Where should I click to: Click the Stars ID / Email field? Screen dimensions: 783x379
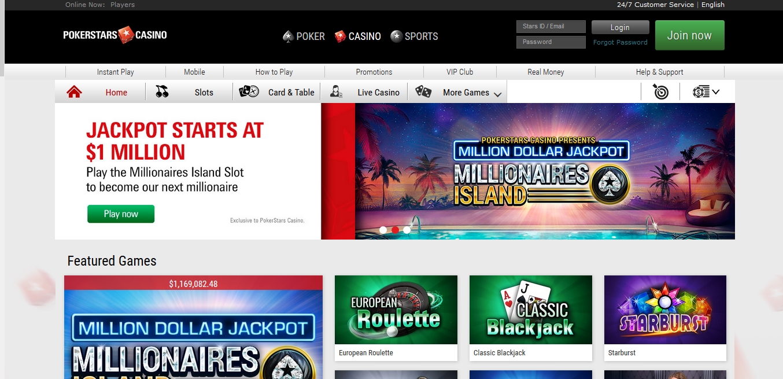click(551, 27)
